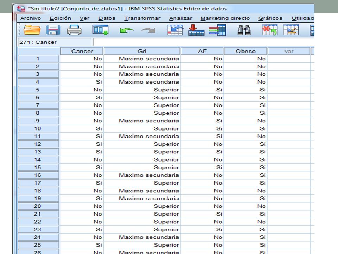Click the Cancer cell 'No' in row 20

click(x=82, y=206)
